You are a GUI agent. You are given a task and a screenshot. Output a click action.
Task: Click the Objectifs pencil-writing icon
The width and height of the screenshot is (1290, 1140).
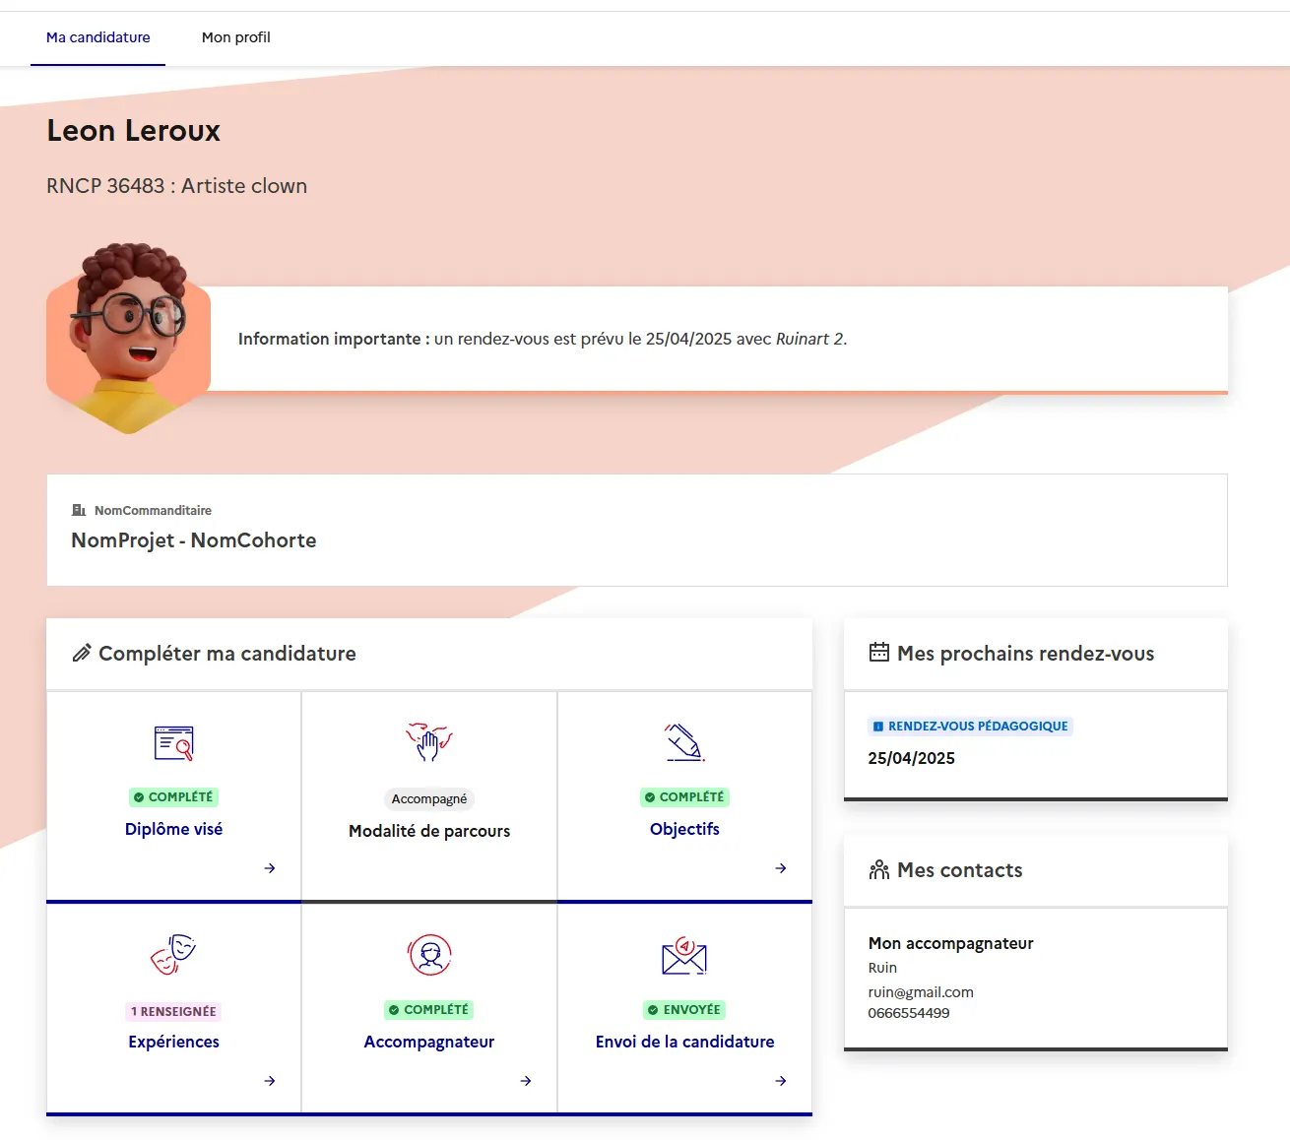coord(684,744)
